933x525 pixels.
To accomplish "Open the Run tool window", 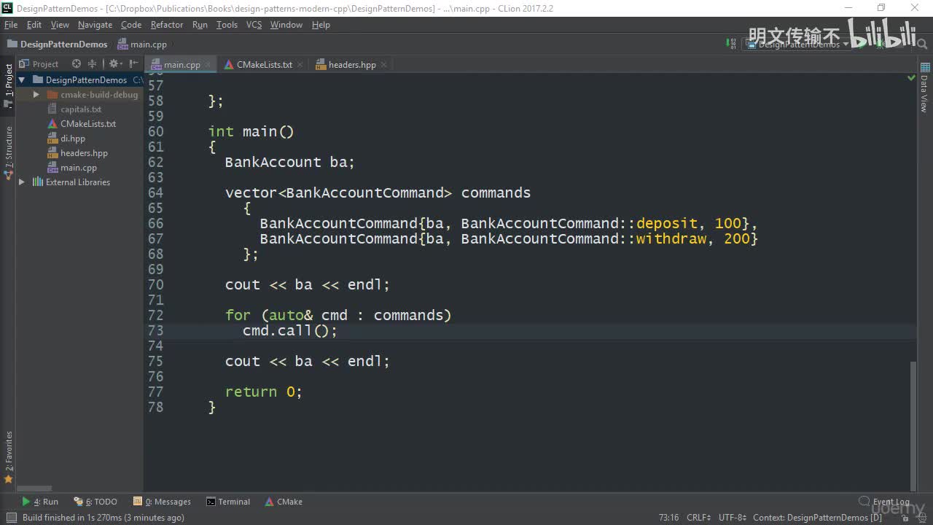I will pos(40,502).
